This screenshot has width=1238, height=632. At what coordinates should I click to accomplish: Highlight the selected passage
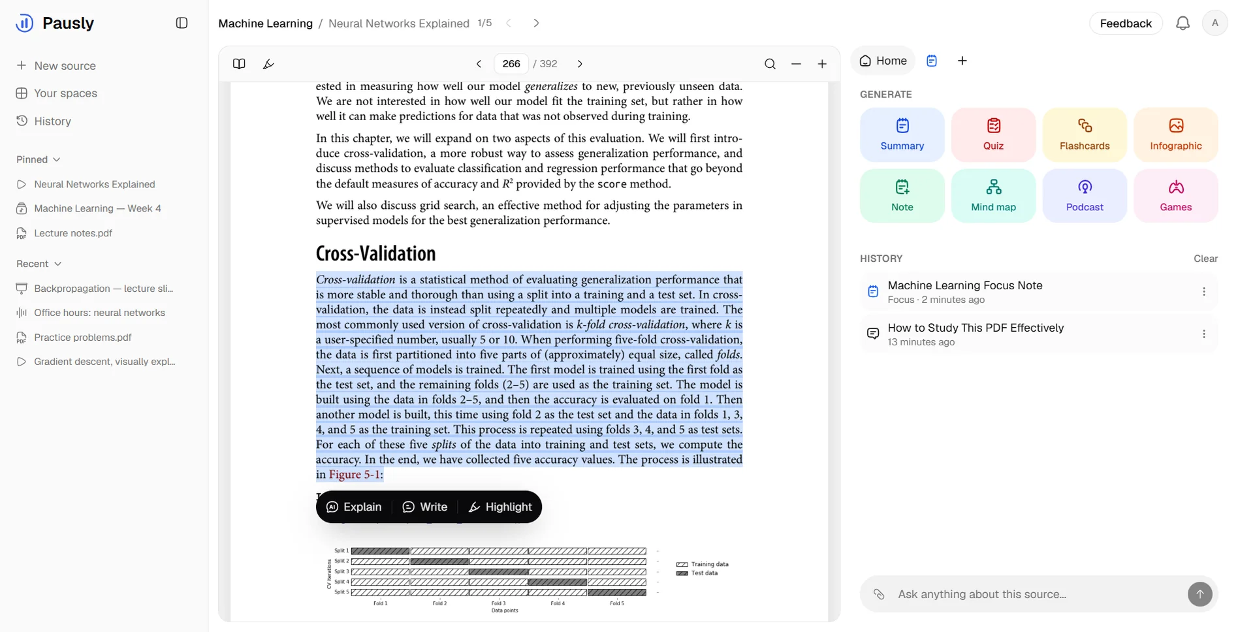500,507
